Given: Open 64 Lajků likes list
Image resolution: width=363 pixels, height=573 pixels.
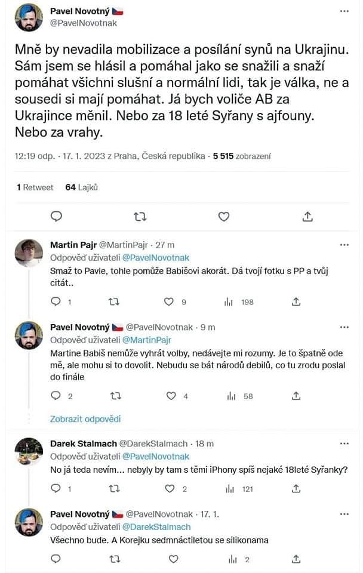Looking at the screenshot, I should click(81, 187).
